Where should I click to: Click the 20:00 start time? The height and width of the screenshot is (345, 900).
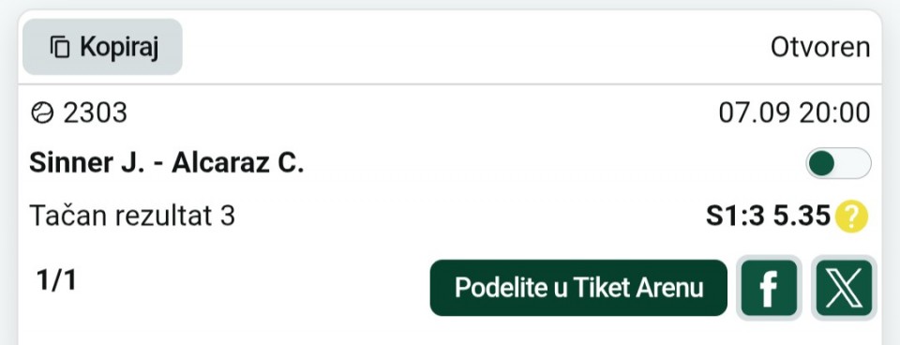click(x=834, y=113)
